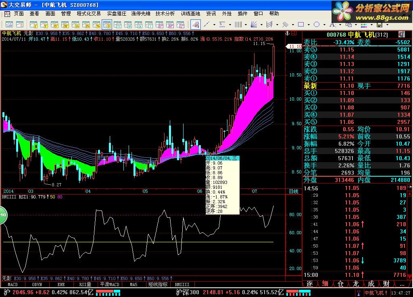Expand the rectangle tool dropdown arrow

coord(309,25)
